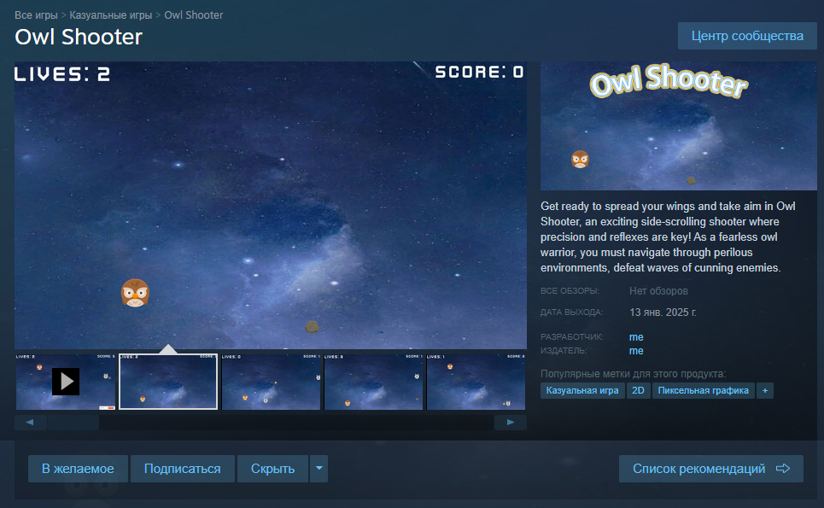Screen dimensions: 824x508
Task: Click the thumbnail strip scrollbar handle
Action: [x=73, y=423]
